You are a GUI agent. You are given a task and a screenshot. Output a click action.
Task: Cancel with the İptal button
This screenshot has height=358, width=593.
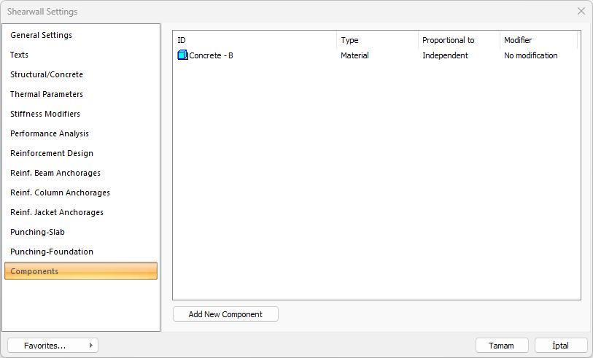click(561, 346)
